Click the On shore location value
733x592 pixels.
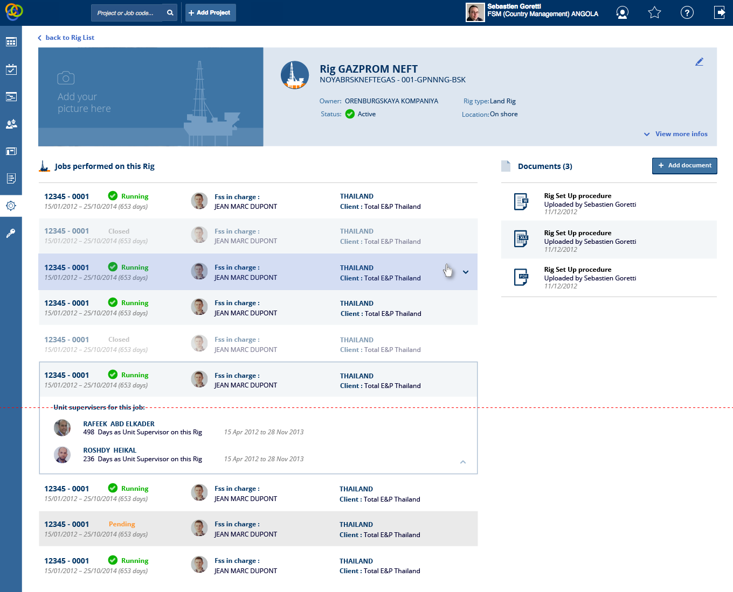504,114
